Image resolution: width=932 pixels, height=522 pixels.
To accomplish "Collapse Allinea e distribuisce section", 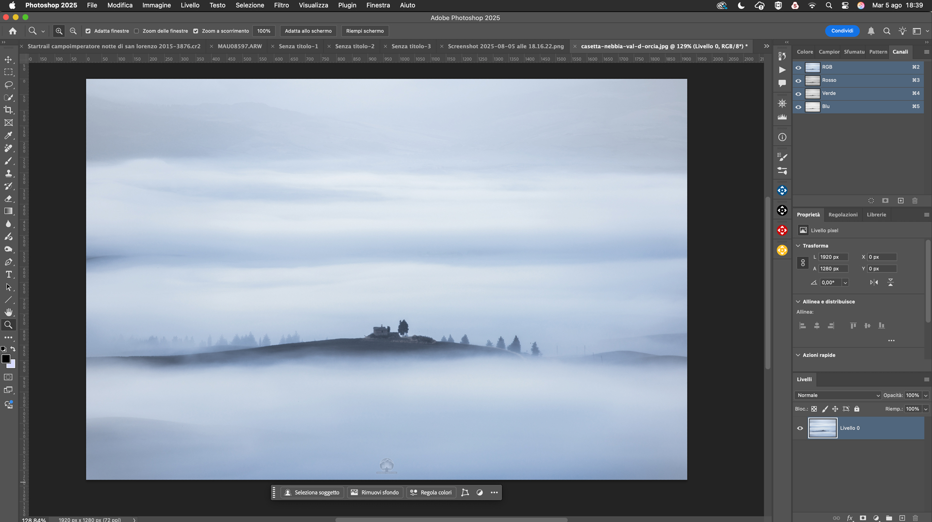I will click(x=798, y=302).
